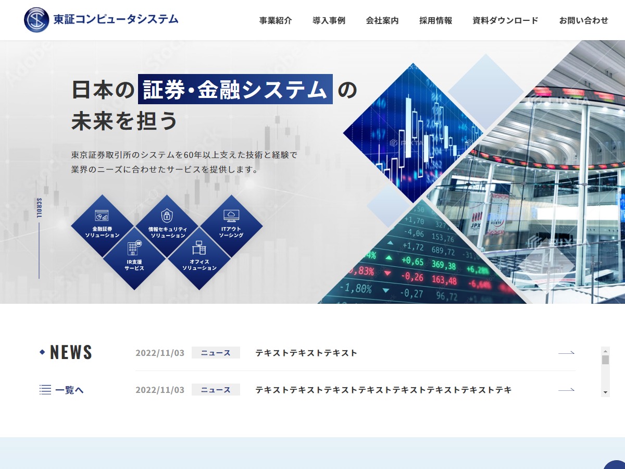Select 資料ダウンロード in the header
The height and width of the screenshot is (469, 625).
tap(505, 20)
